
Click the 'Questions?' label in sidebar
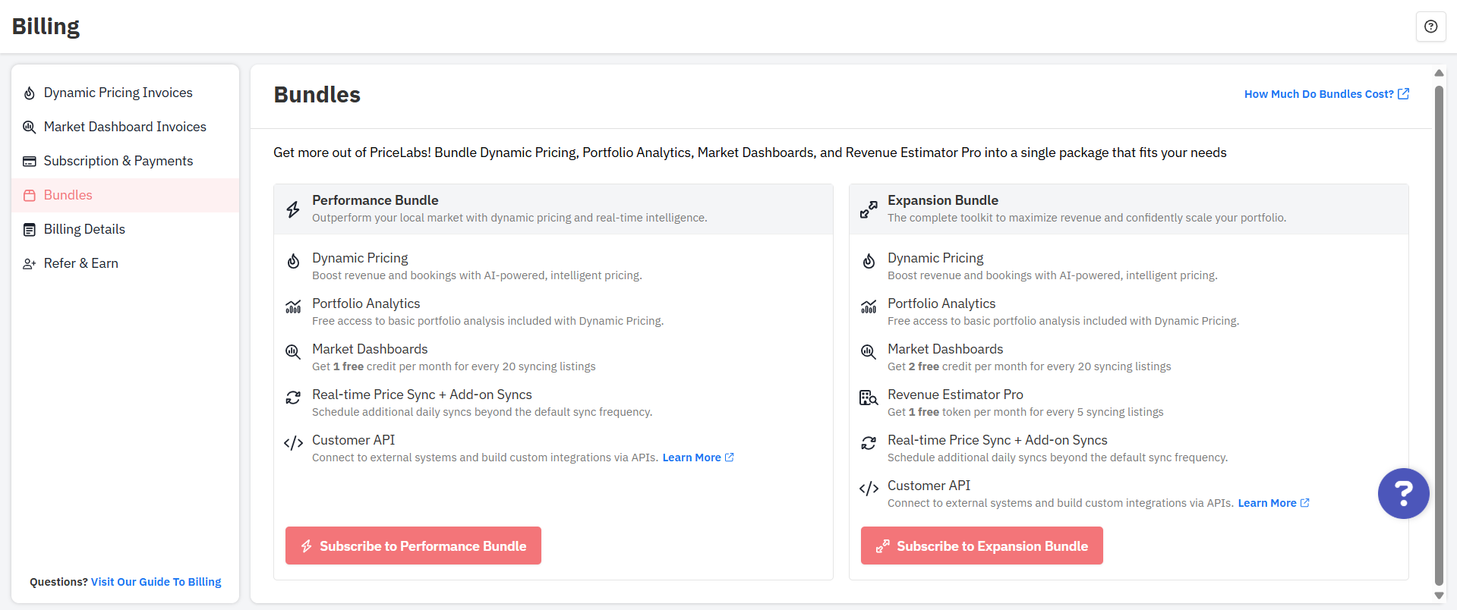[x=58, y=582]
